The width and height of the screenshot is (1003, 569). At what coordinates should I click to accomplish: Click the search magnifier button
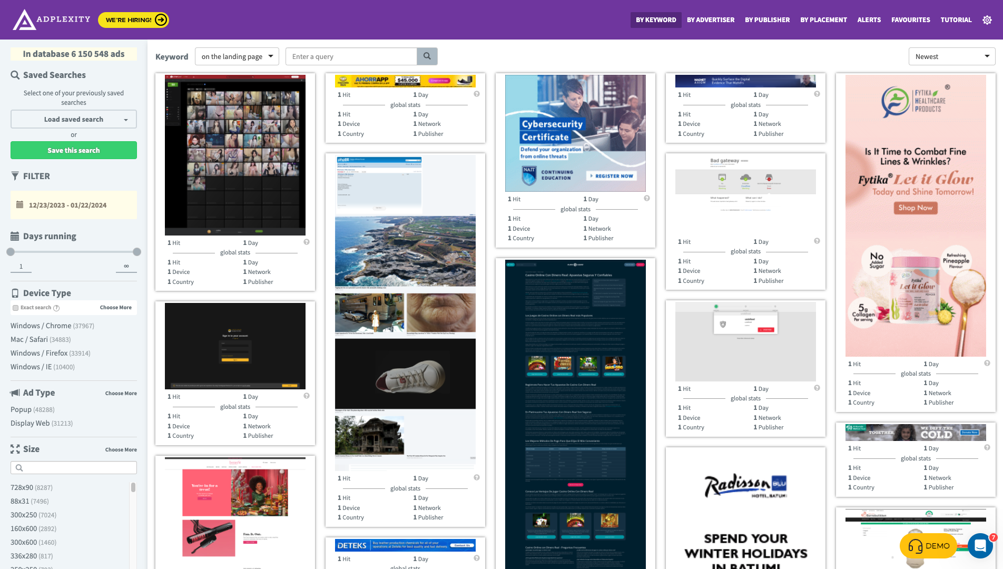pos(427,56)
